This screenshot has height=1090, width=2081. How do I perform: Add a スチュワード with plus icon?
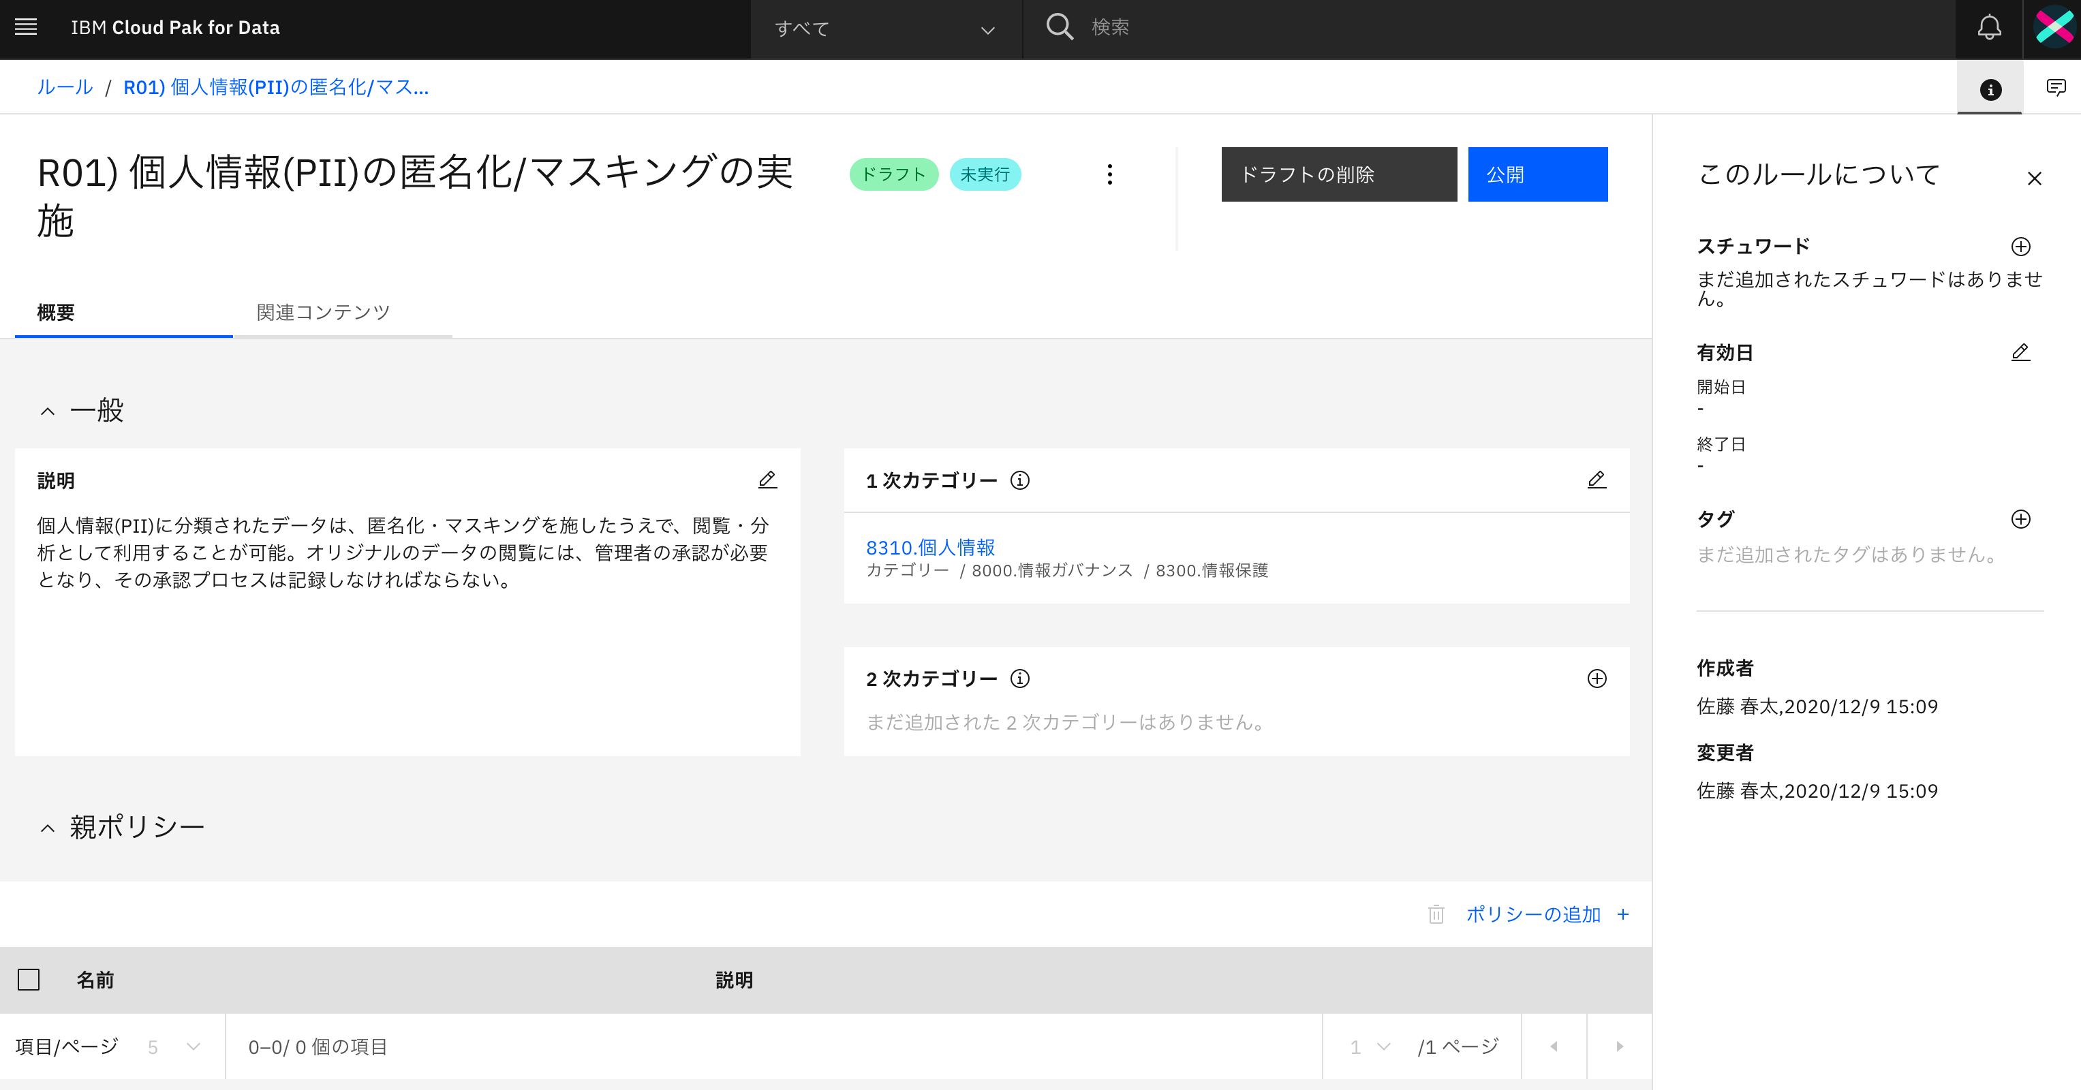(2020, 246)
